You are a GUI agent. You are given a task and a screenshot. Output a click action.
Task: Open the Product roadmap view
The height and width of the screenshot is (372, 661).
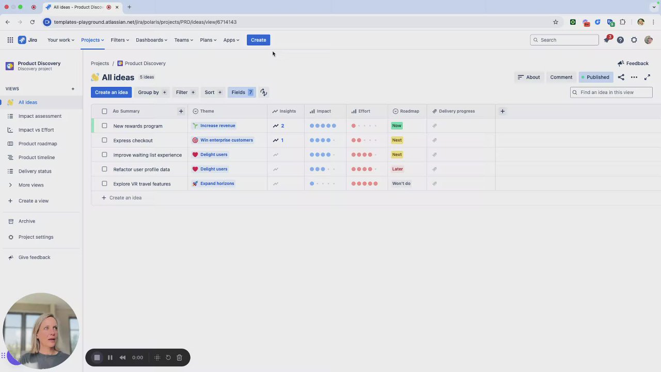(x=38, y=144)
